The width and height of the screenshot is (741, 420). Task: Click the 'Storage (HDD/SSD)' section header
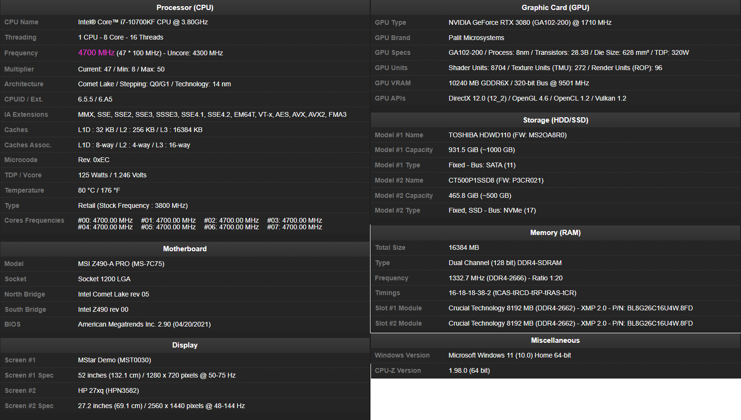[556, 120]
